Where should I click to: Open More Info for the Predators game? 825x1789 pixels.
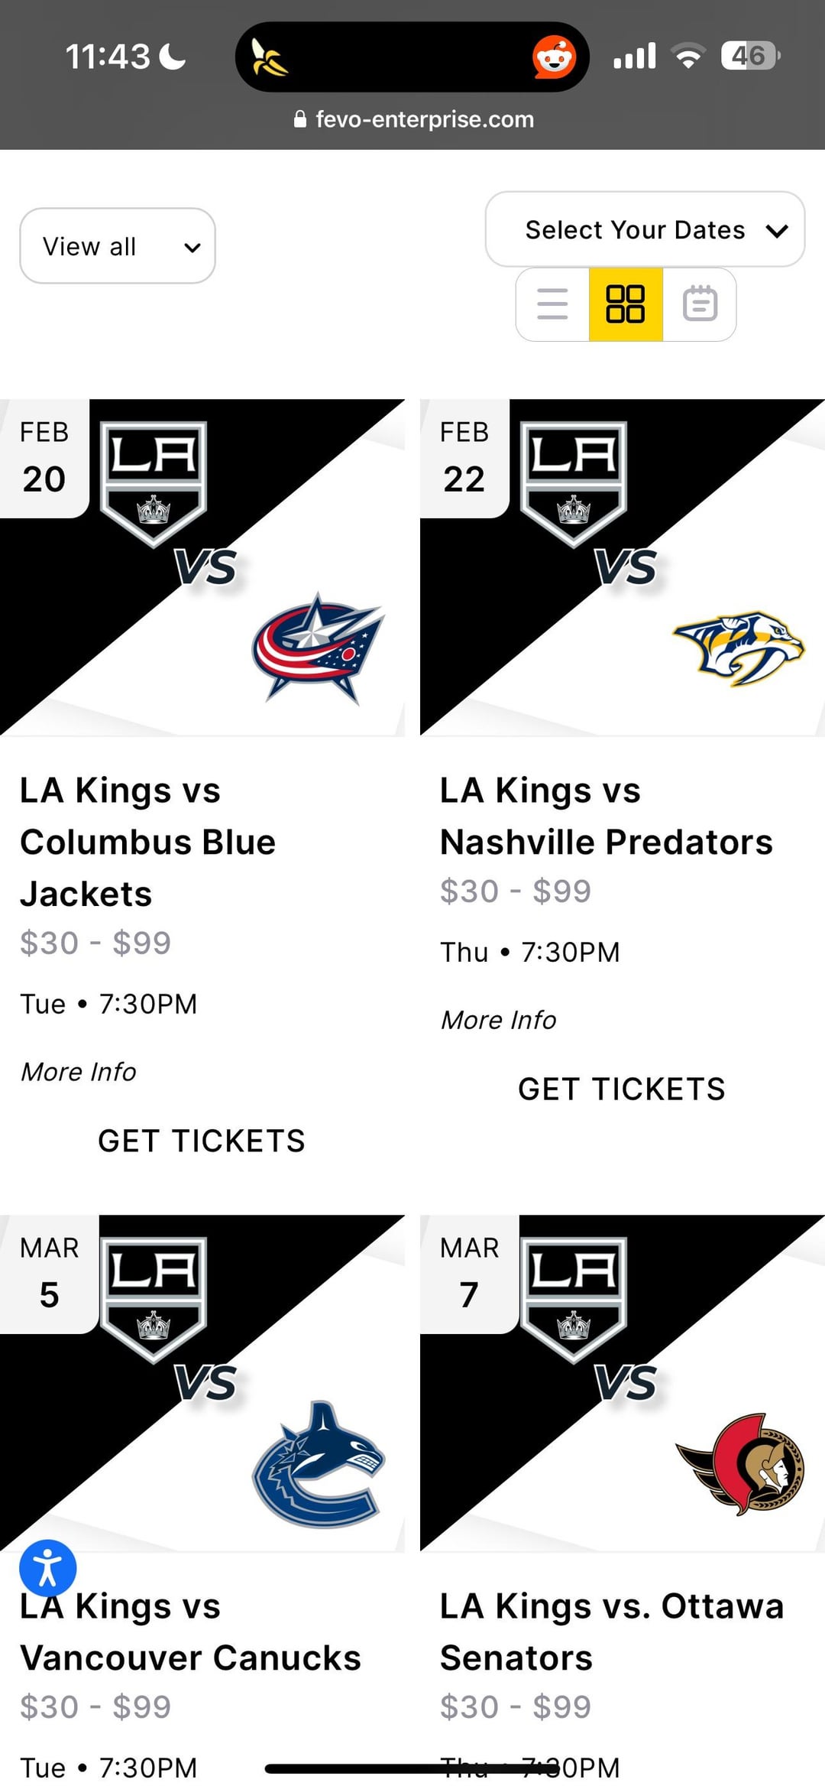tap(499, 1020)
